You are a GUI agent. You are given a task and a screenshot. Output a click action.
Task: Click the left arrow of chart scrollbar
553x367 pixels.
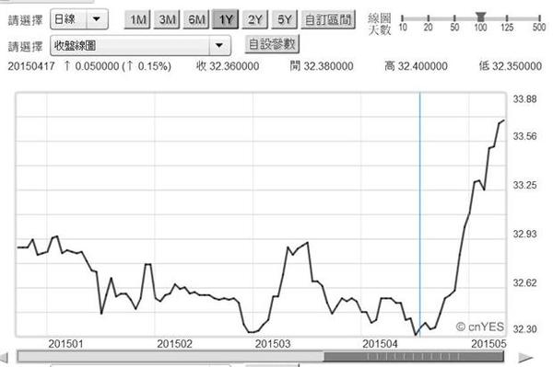pos(4,358)
